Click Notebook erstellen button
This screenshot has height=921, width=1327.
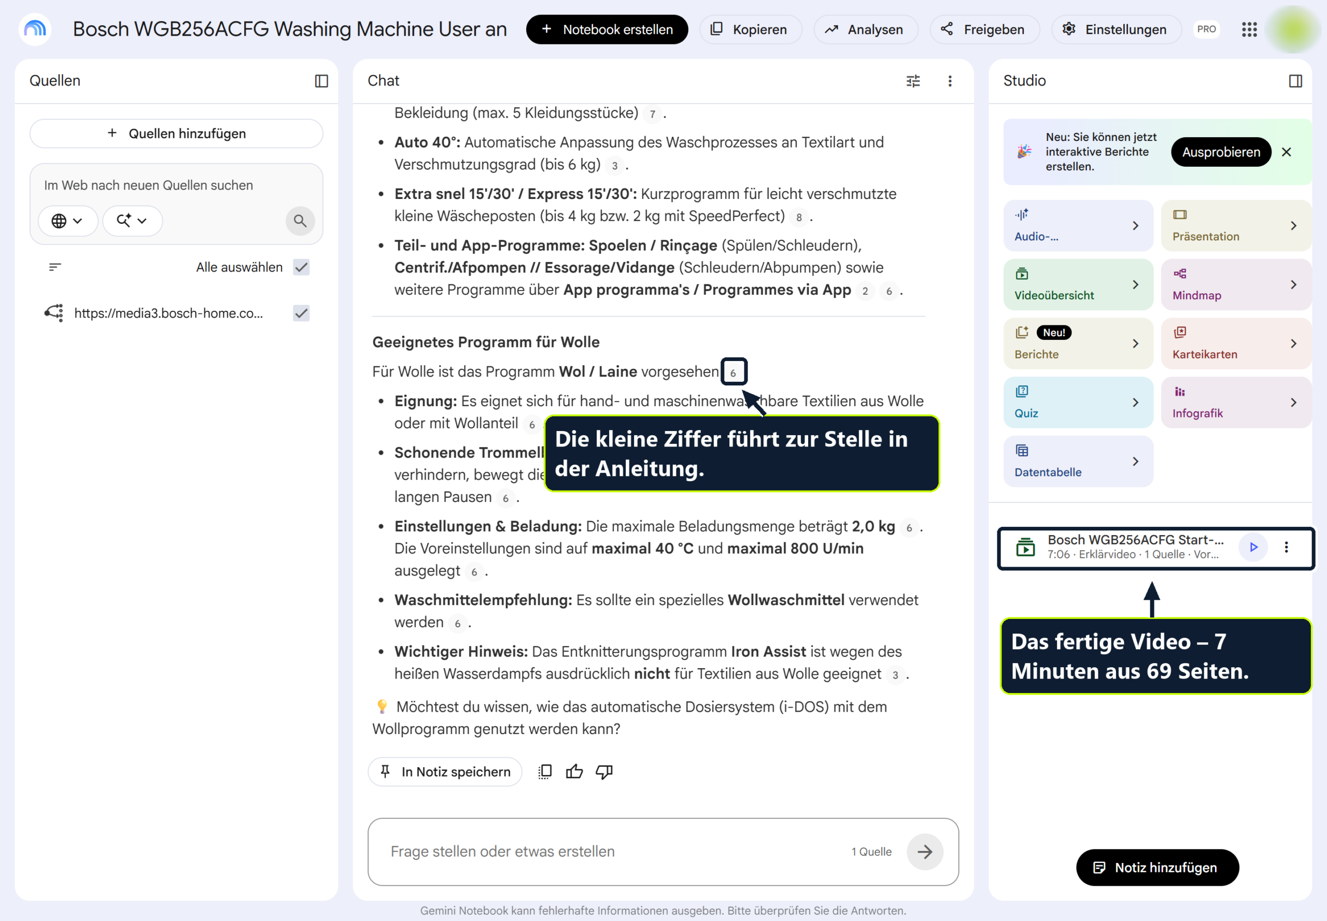[x=606, y=30]
